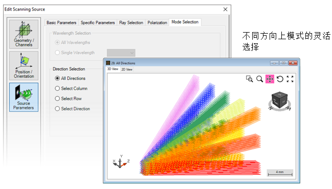Choose the All Directions radio option
The height and width of the screenshot is (189, 332).
70,78
